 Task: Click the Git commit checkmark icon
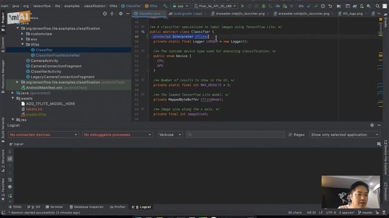coord(315,6)
